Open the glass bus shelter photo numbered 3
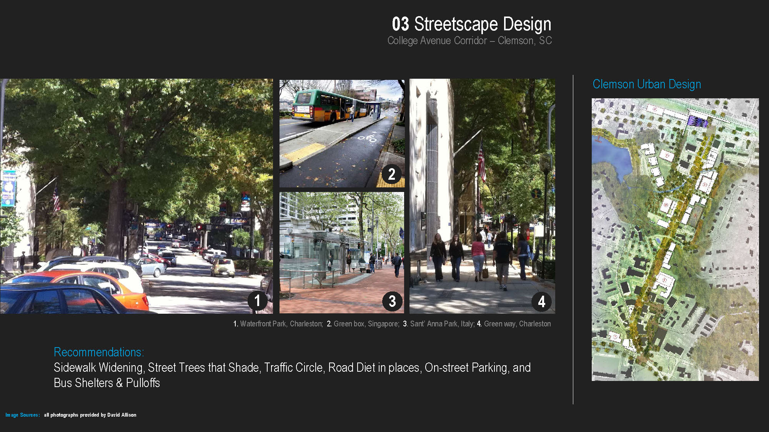Image resolution: width=769 pixels, height=432 pixels. (x=342, y=253)
